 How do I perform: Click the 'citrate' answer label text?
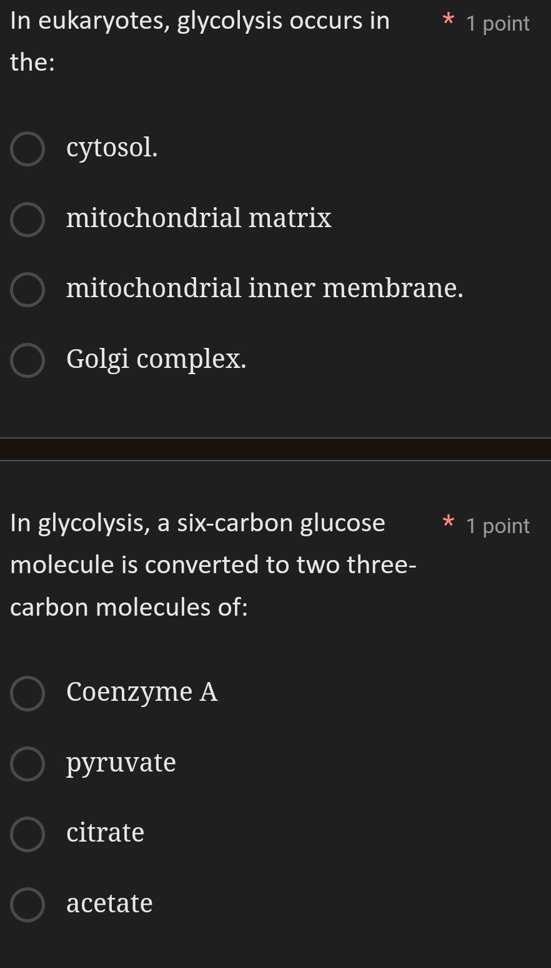point(105,833)
